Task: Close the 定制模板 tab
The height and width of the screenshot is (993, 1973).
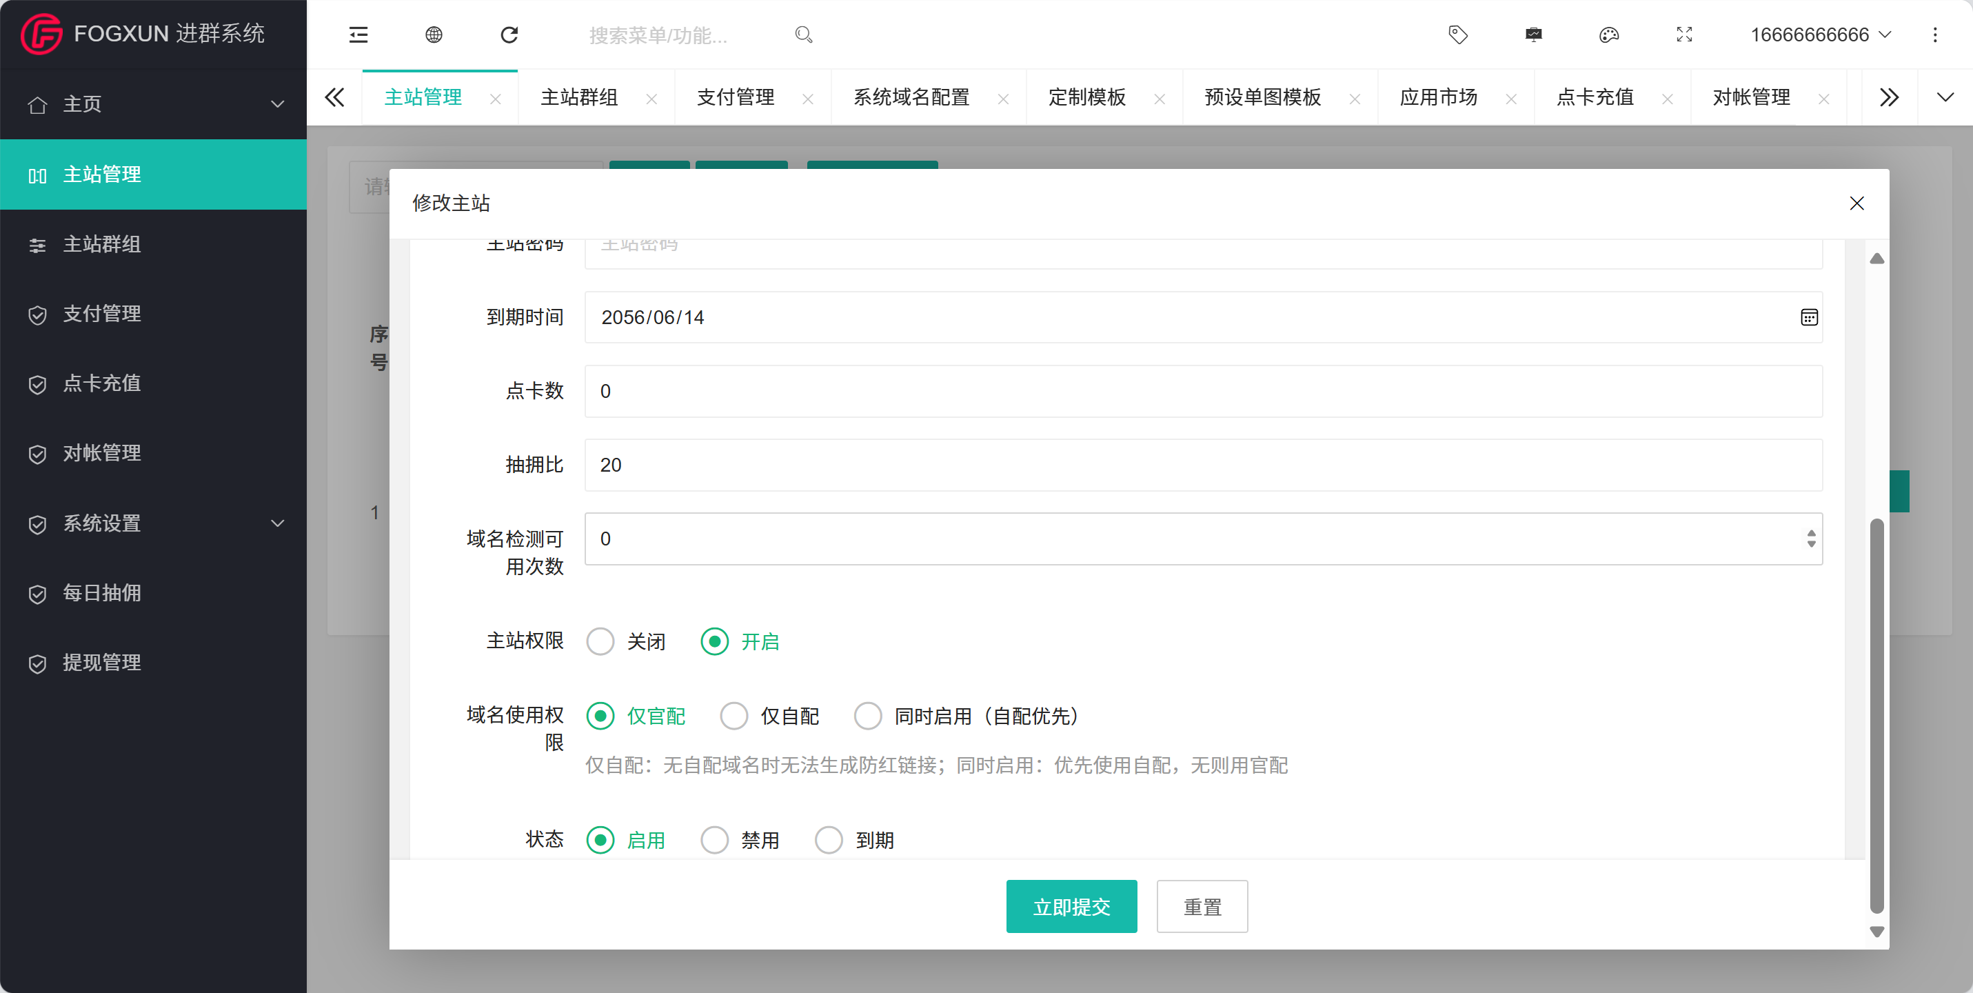Action: point(1160,99)
